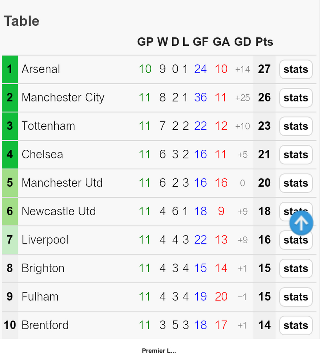Click the Manchester City team name

tap(63, 98)
